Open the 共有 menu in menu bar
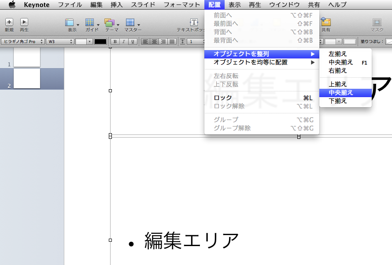 pyautogui.click(x=314, y=4)
